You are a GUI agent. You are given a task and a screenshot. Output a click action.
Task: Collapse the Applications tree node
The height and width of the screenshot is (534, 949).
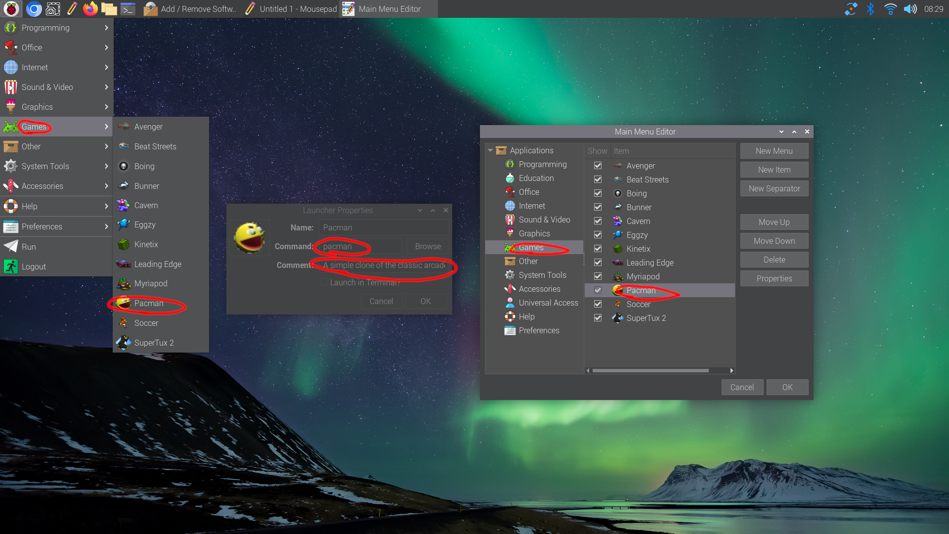pos(490,150)
